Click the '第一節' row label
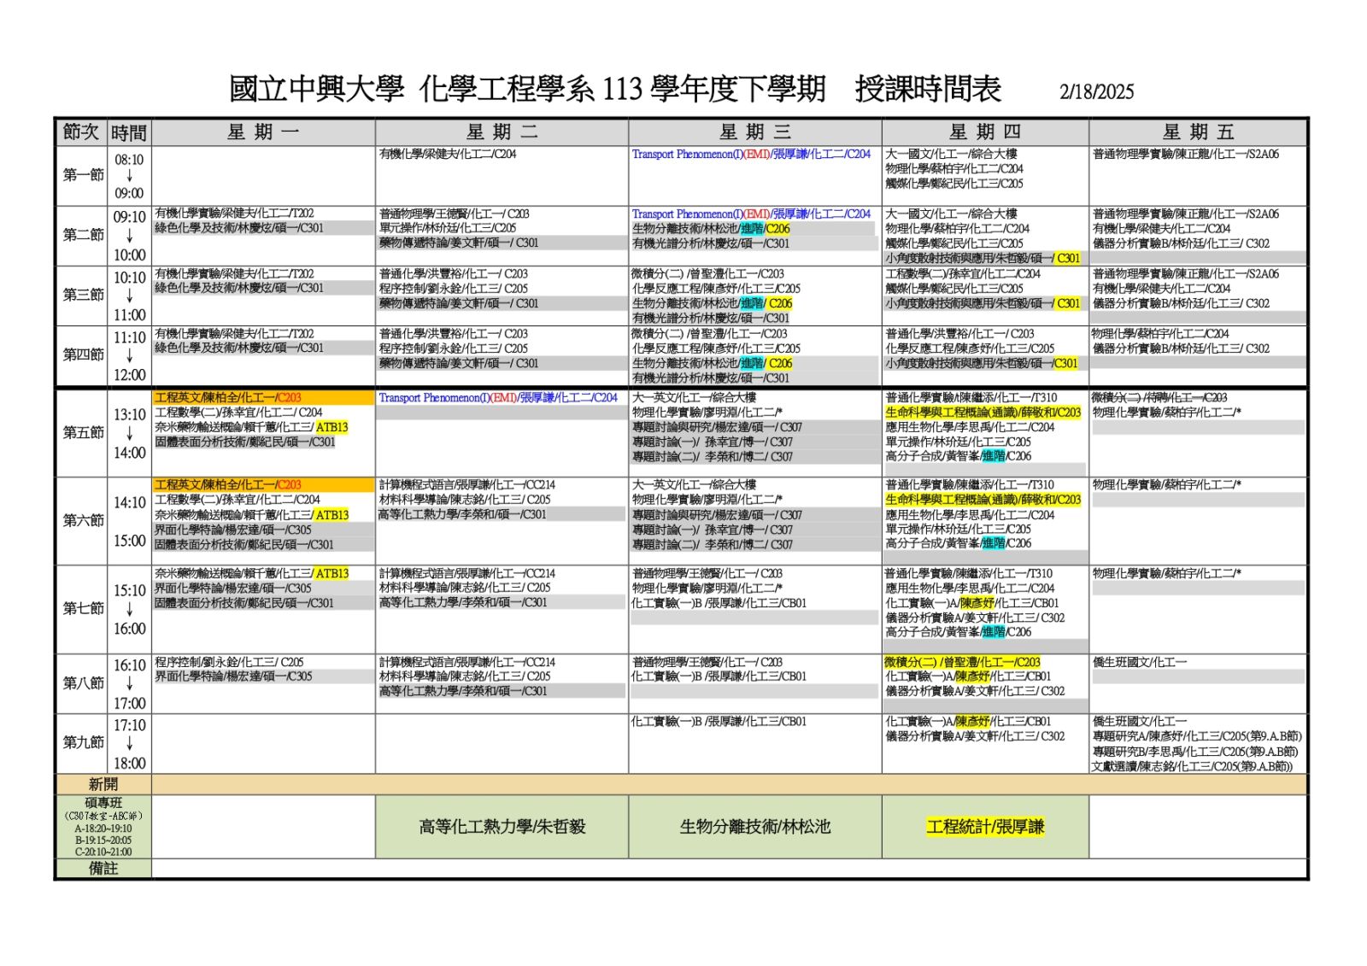1367x966 pixels. [x=83, y=175]
